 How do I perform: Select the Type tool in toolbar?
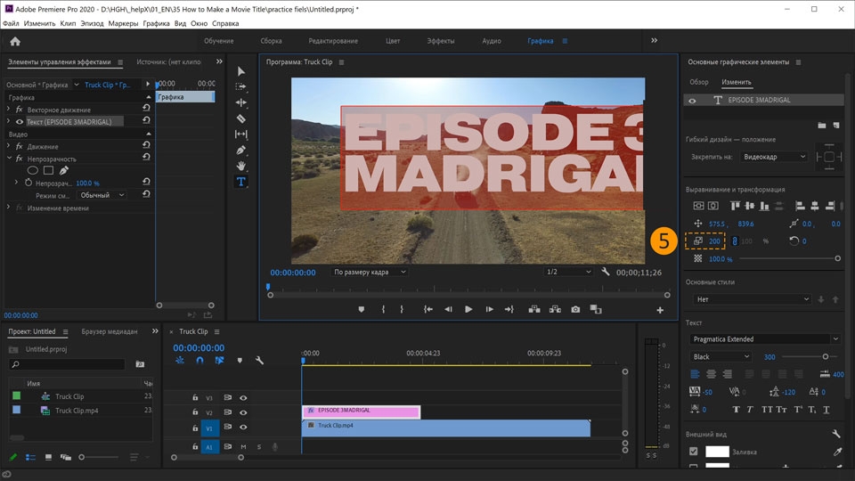(240, 182)
